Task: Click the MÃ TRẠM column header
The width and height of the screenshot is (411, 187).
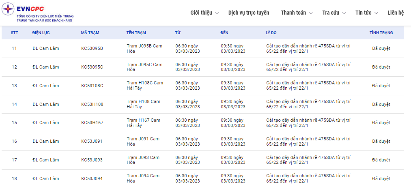Action: point(90,33)
